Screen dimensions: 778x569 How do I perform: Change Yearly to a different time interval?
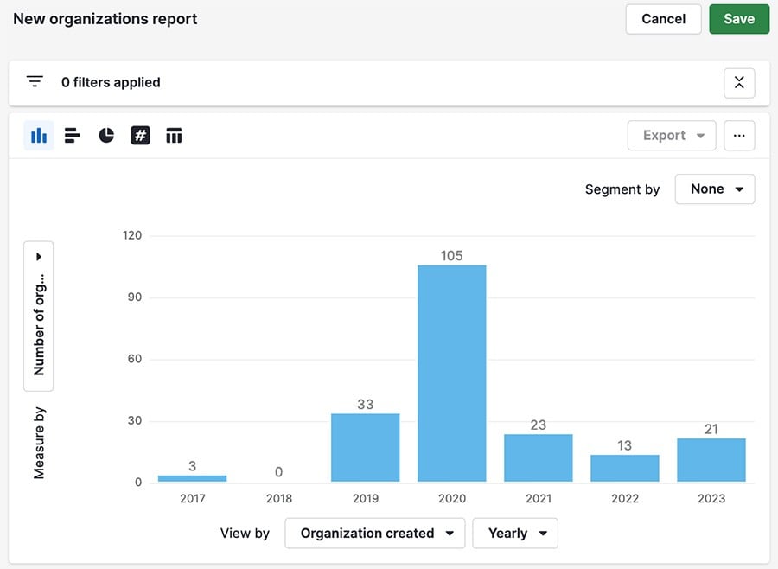coord(514,533)
